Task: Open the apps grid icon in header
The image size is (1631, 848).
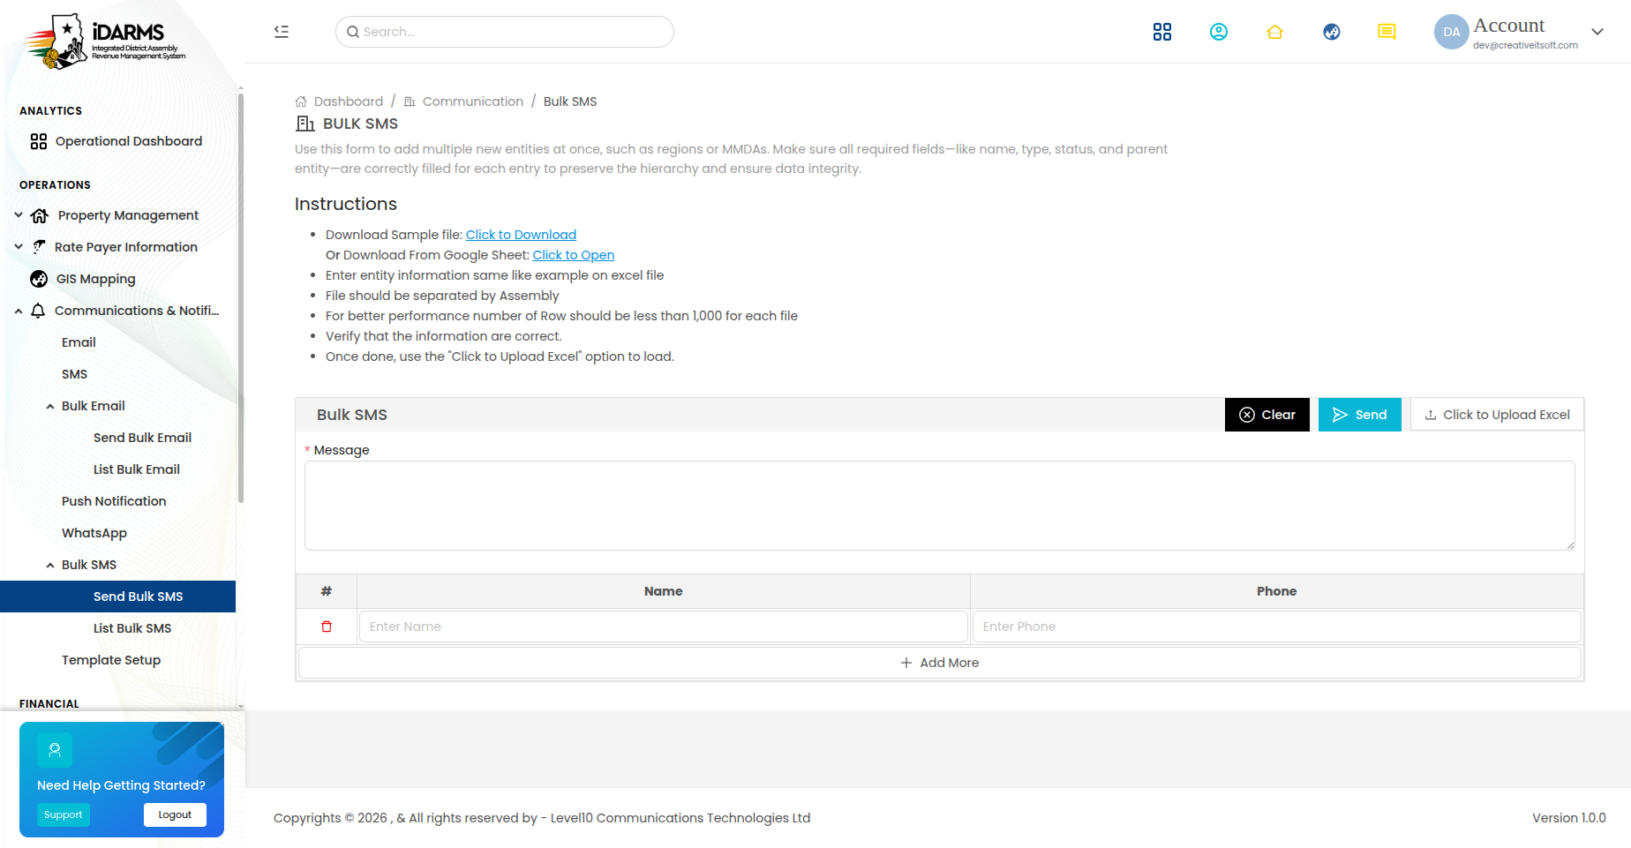Action: click(1162, 32)
